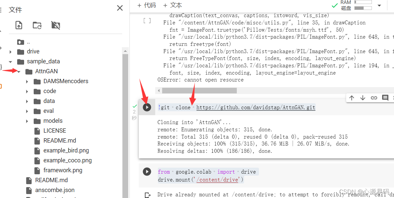The image size is (394, 198).
Task: Select the AttnGAN folder name
Action: pos(47,71)
